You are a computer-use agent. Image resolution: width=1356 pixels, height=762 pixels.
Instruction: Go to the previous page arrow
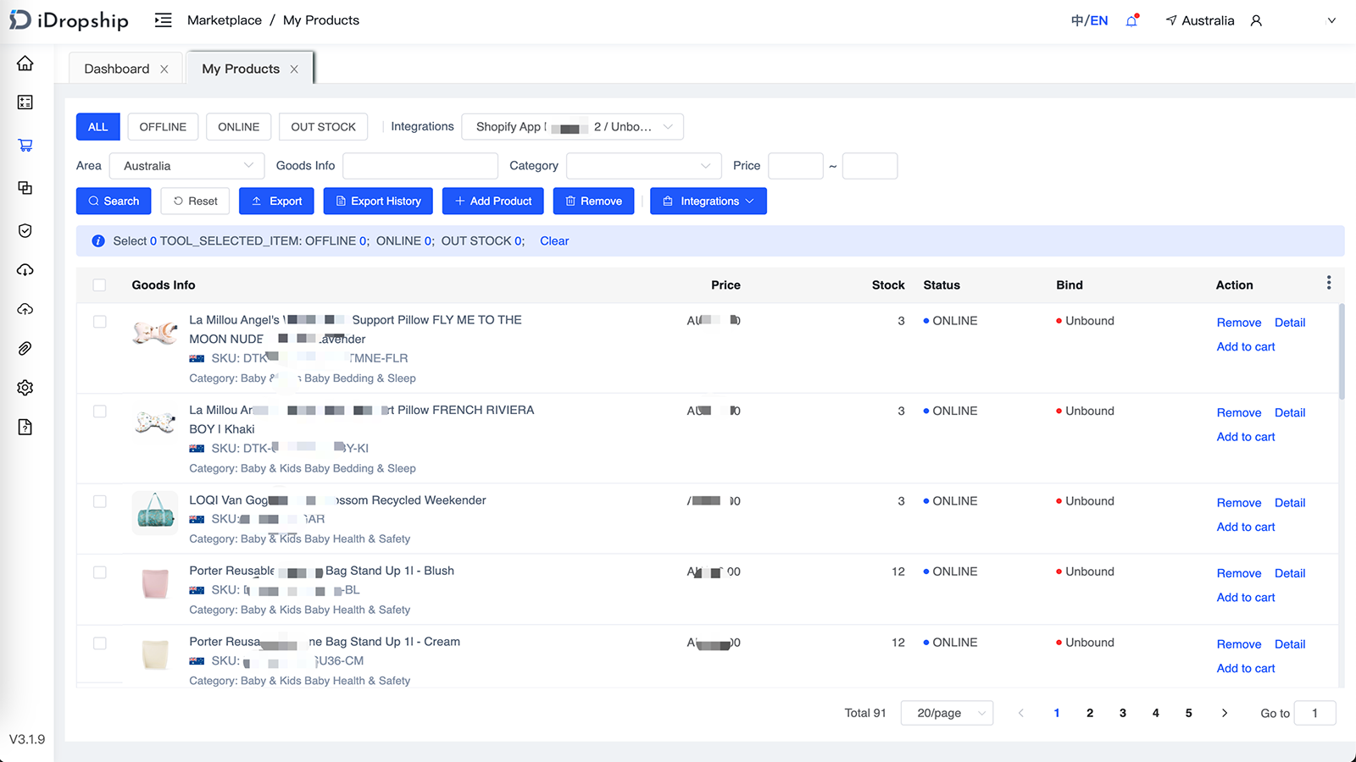pos(1021,713)
